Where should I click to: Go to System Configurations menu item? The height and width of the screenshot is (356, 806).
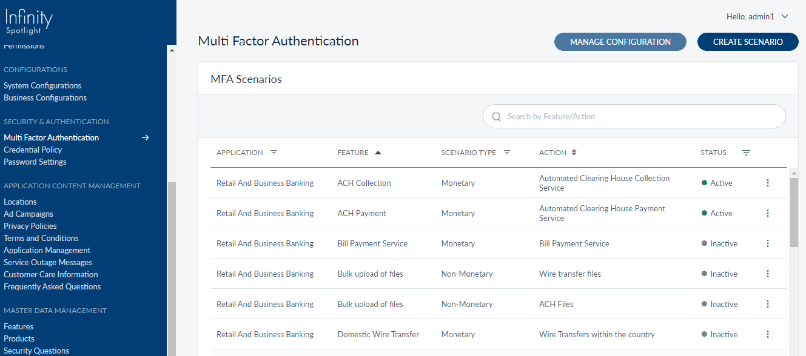(42, 85)
